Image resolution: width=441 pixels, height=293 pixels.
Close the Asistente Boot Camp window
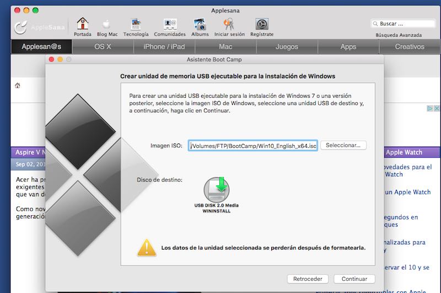pyautogui.click(x=51, y=60)
